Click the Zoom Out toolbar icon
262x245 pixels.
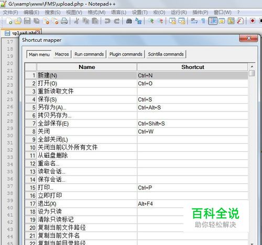click(x=160, y=21)
